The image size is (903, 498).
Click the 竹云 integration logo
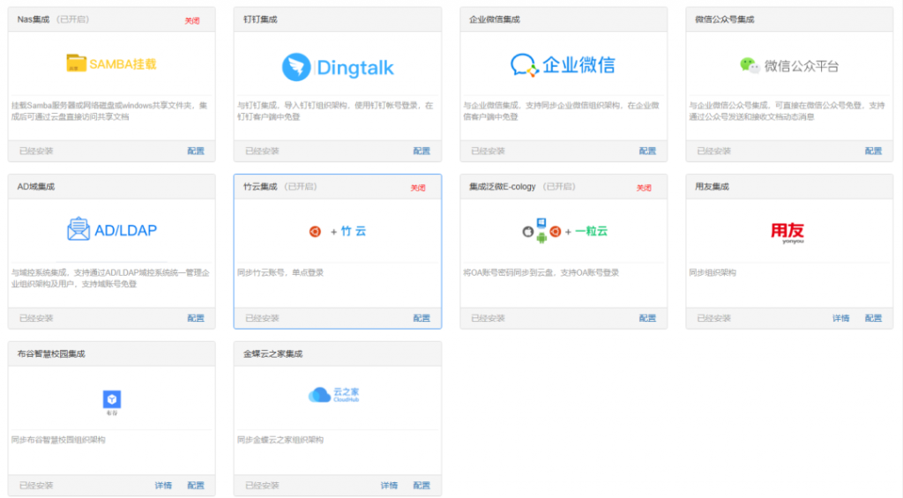337,231
